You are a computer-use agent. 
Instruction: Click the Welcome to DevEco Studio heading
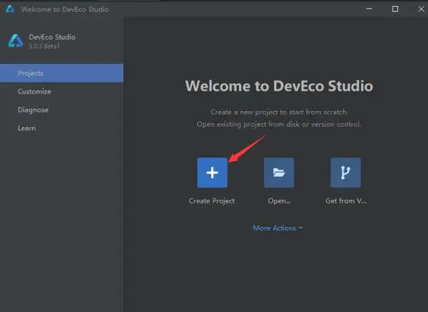tap(279, 86)
